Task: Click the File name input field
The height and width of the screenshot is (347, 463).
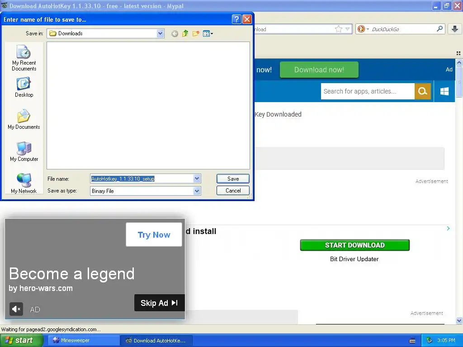Action: click(142, 178)
